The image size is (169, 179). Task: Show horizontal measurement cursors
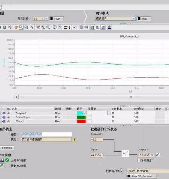click(86, 27)
